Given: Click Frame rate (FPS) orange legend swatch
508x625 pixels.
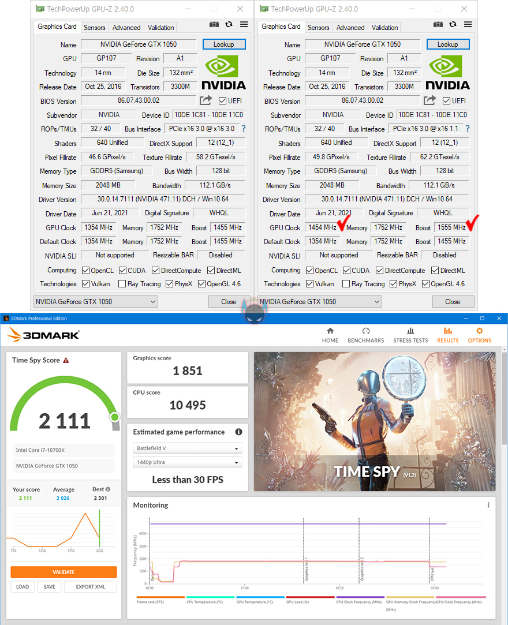Looking at the screenshot, I should (x=160, y=597).
